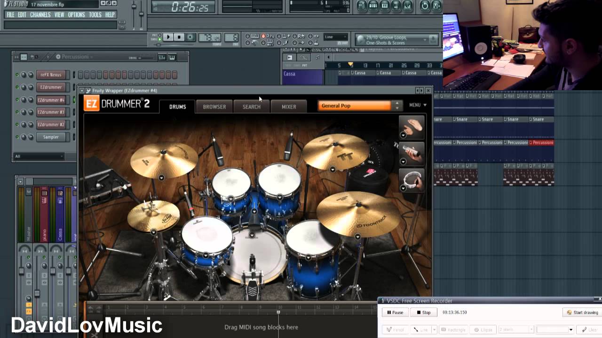Image resolution: width=602 pixels, height=338 pixels.
Task: Mute the EZdrummer #4 channel LED
Action: click(x=17, y=100)
